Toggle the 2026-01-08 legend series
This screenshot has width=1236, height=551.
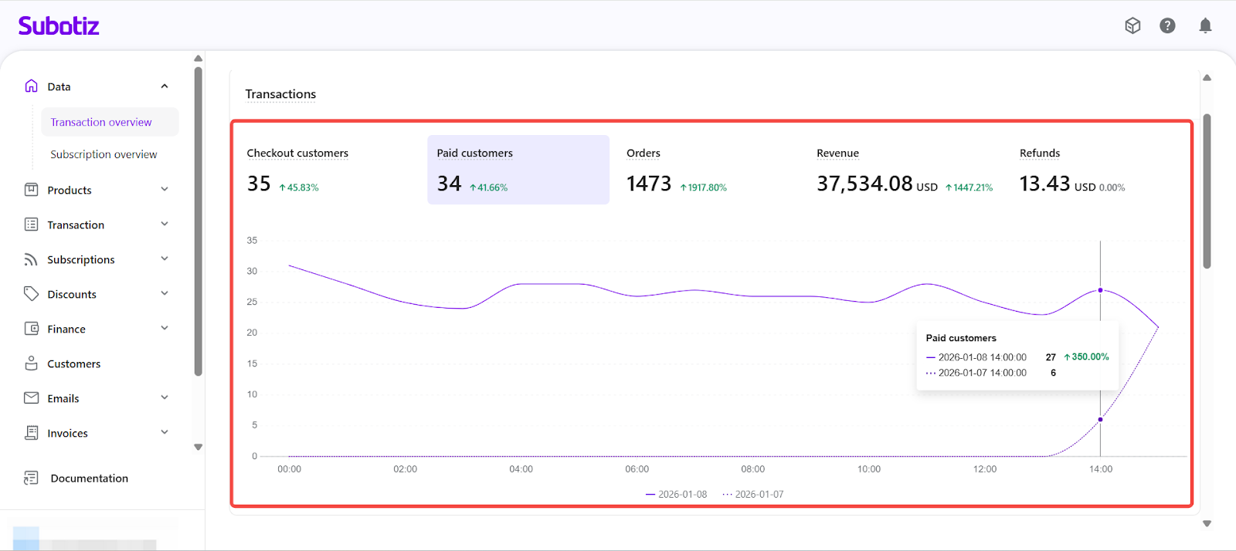pos(676,495)
